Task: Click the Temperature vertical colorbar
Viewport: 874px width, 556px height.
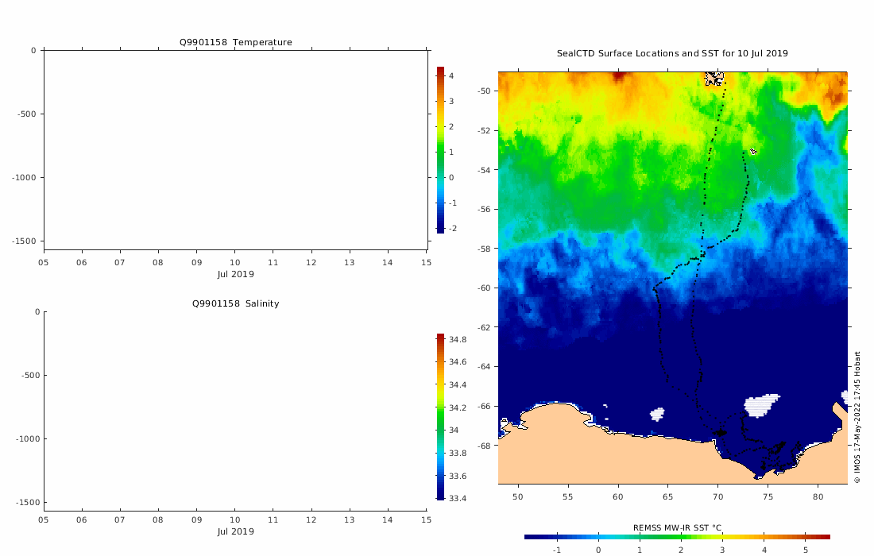Action: 440,149
